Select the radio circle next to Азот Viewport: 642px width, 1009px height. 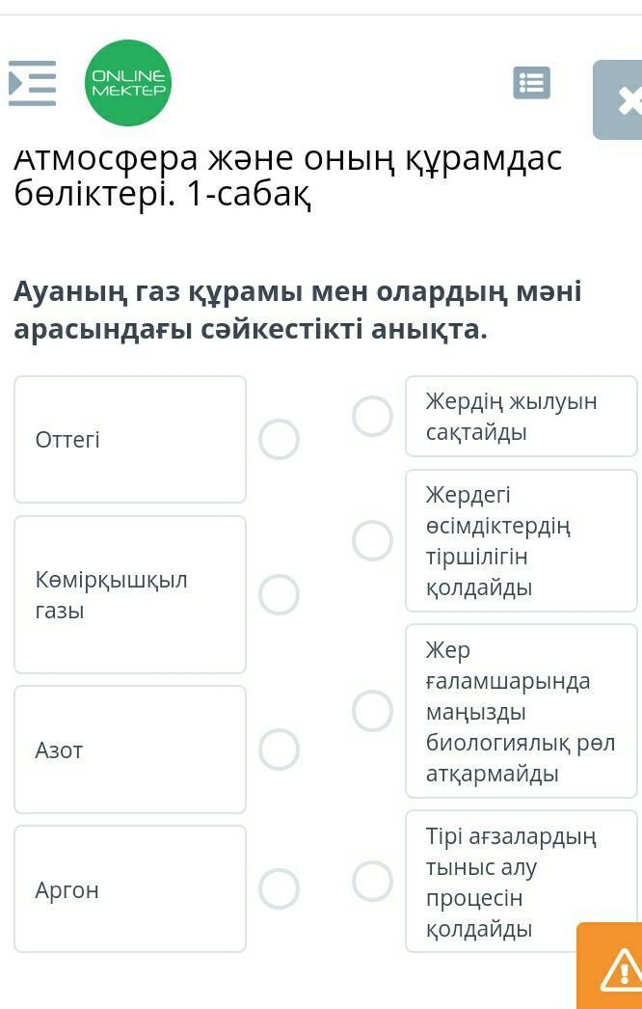click(279, 750)
